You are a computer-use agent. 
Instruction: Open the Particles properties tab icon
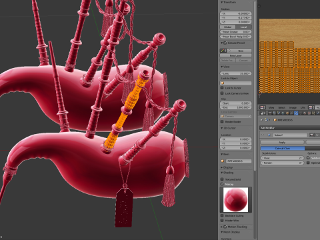coord(313,113)
